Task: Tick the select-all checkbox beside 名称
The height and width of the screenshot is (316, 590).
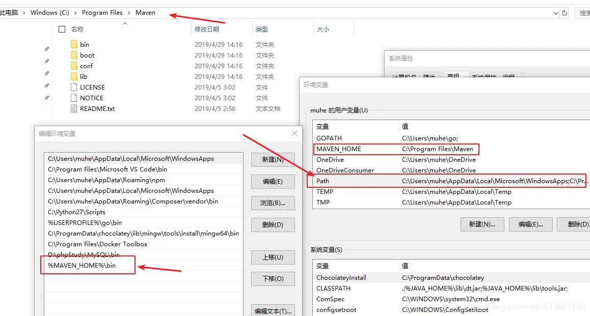Action: (62, 30)
